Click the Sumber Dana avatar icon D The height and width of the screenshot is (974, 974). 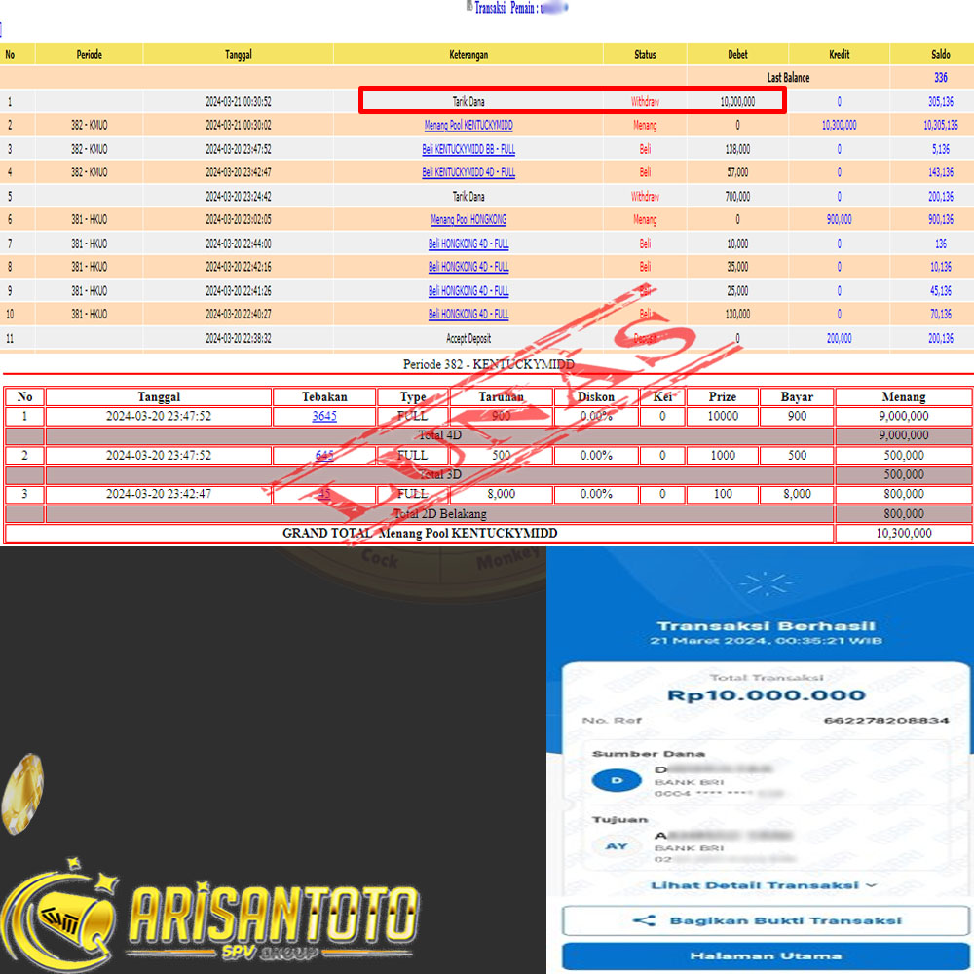(617, 780)
